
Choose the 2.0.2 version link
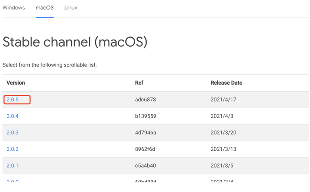pyautogui.click(x=12, y=149)
